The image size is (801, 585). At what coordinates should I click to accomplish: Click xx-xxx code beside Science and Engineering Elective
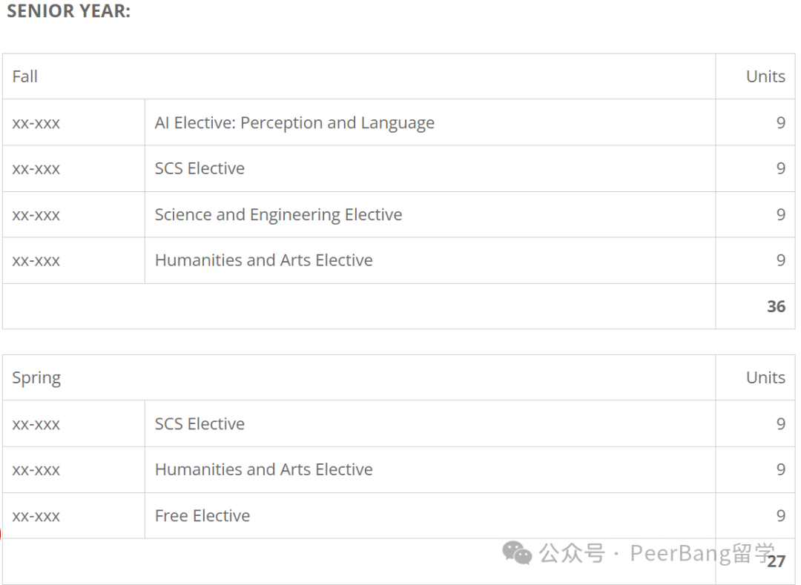coord(36,216)
